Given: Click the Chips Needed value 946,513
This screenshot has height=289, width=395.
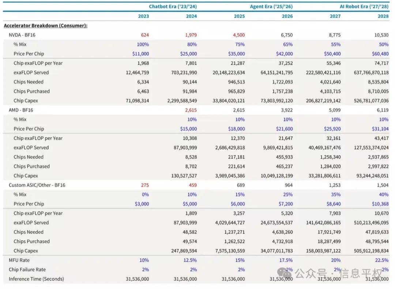Looking at the screenshot, I should coord(236,82).
